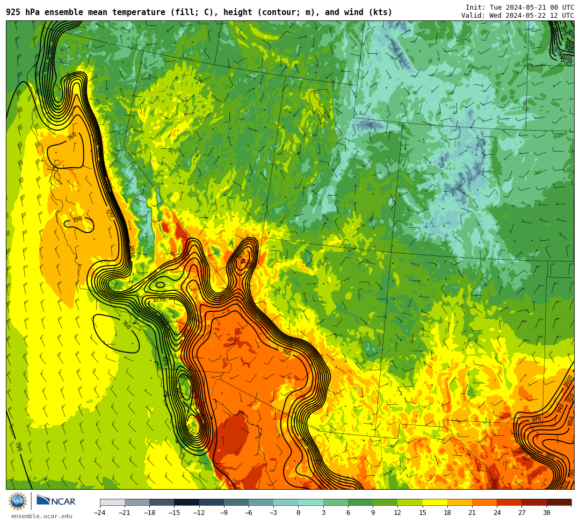Image resolution: width=580 pixels, height=523 pixels.
Task: Pick the colorbar swatch between 18 and 21
Action: [459, 502]
